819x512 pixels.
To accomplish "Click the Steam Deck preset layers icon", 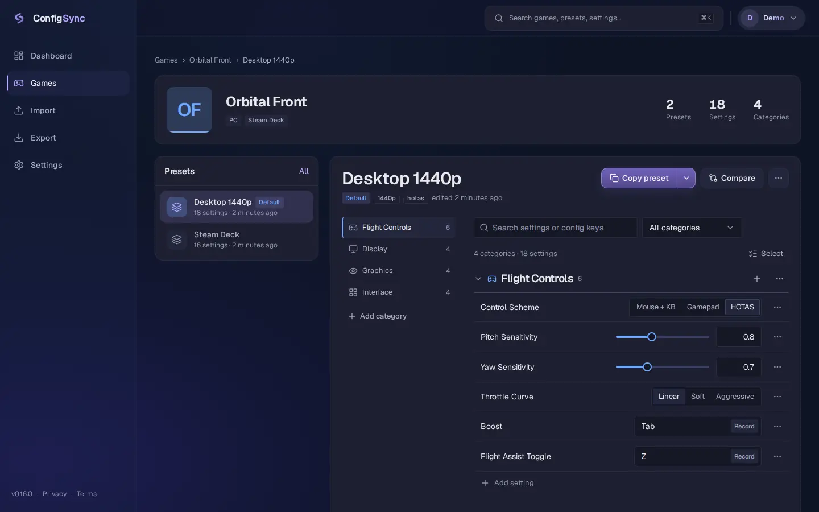I will [x=177, y=240].
